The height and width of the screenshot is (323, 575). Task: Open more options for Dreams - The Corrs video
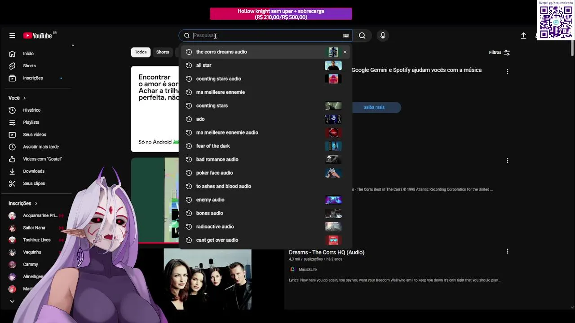(x=507, y=252)
